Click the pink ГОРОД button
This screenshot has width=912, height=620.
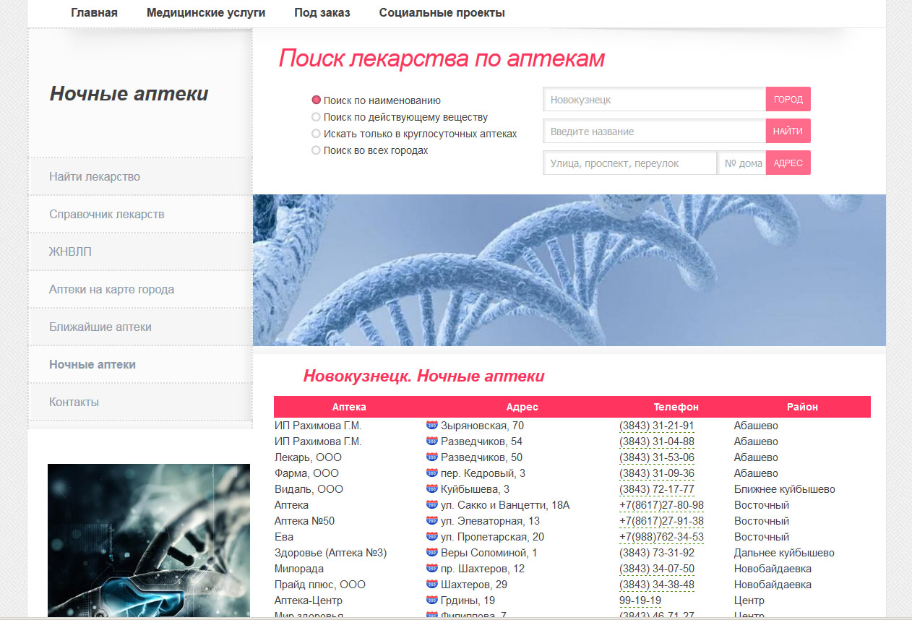pos(788,99)
